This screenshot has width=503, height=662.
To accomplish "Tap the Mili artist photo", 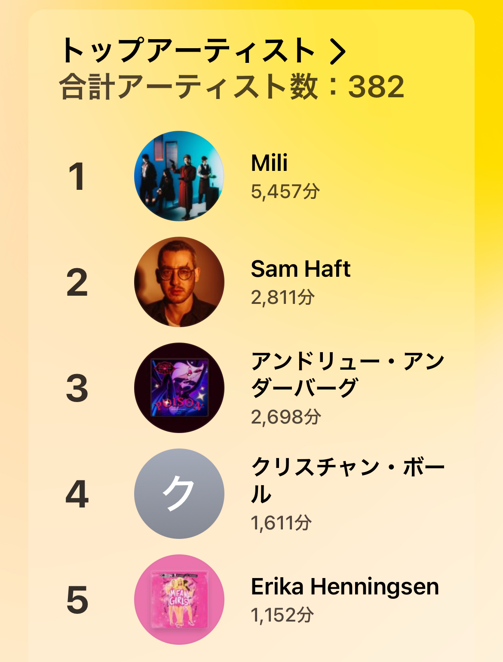I will coord(179,176).
